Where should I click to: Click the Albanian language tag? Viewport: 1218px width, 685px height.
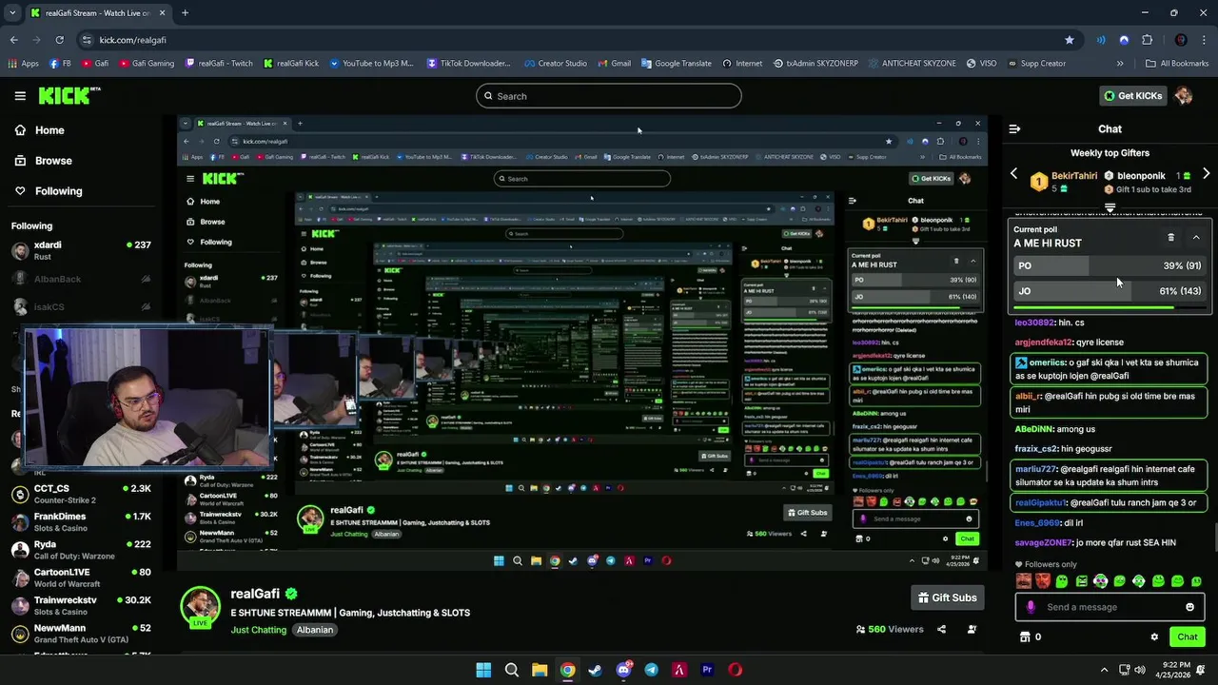tap(315, 630)
